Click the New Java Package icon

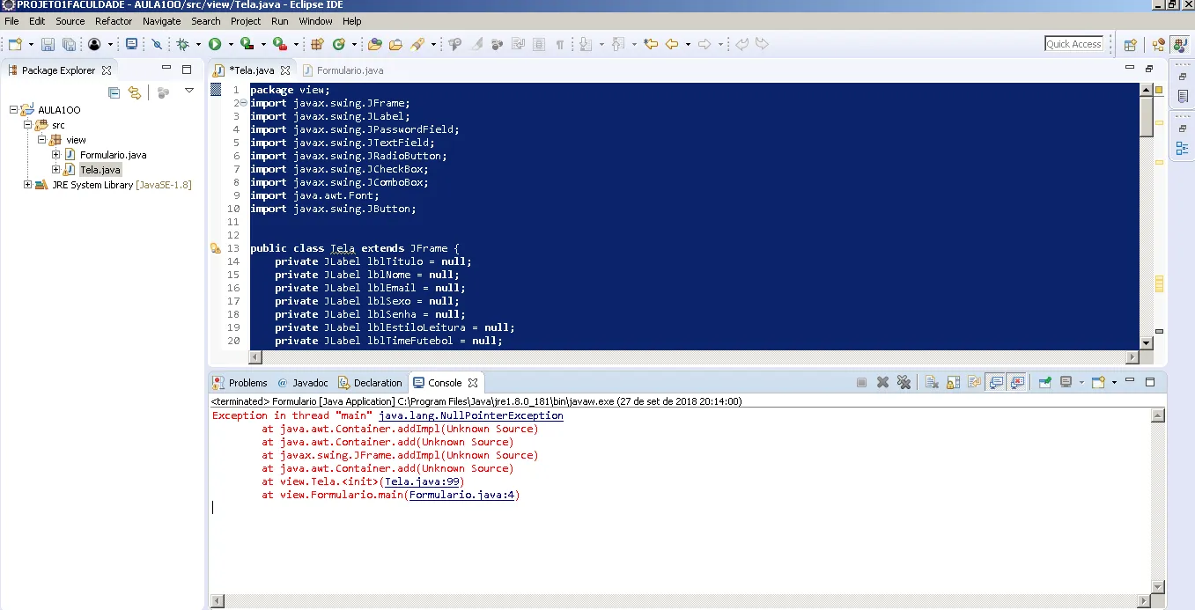(317, 44)
